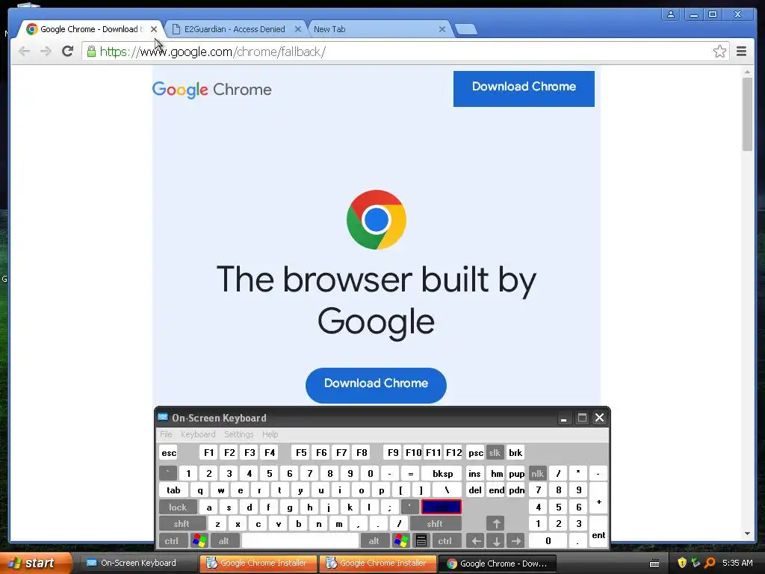Viewport: 765px width, 574px height.
Task: Reload the page with the refresh icon
Action: click(x=67, y=51)
